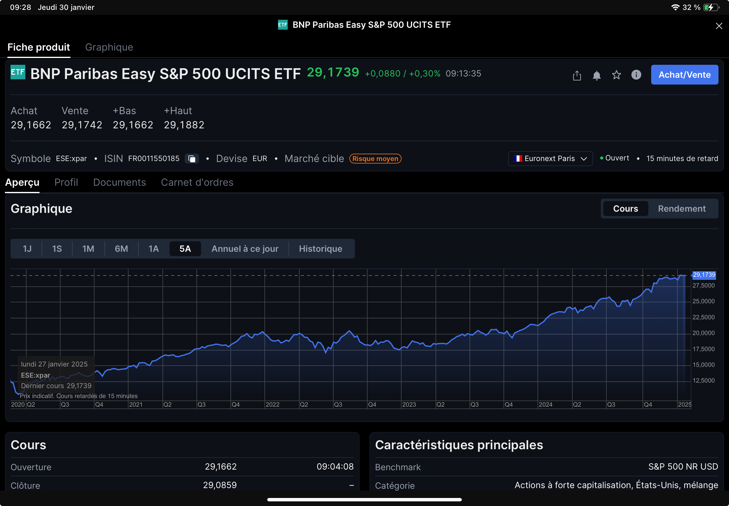This screenshot has height=506, width=729.
Task: Click the Catégorie Actions à forte capitalisation value
Action: pos(616,485)
